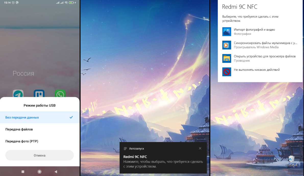Click the File Explorer folder icon
The width and height of the screenshot is (304, 176).
click(x=227, y=58)
